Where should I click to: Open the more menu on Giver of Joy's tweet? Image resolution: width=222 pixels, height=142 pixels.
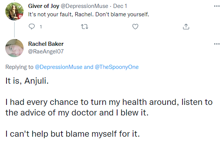pyautogui.click(x=217, y=6)
